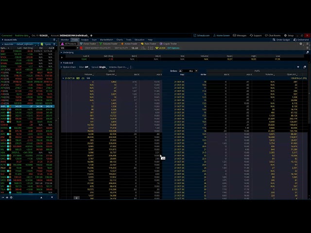This screenshot has height=233, width=311.
Task: Click the EXT Options label
Action: pos(173,48)
